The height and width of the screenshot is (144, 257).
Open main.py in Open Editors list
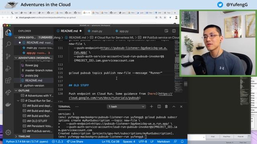[34, 48]
